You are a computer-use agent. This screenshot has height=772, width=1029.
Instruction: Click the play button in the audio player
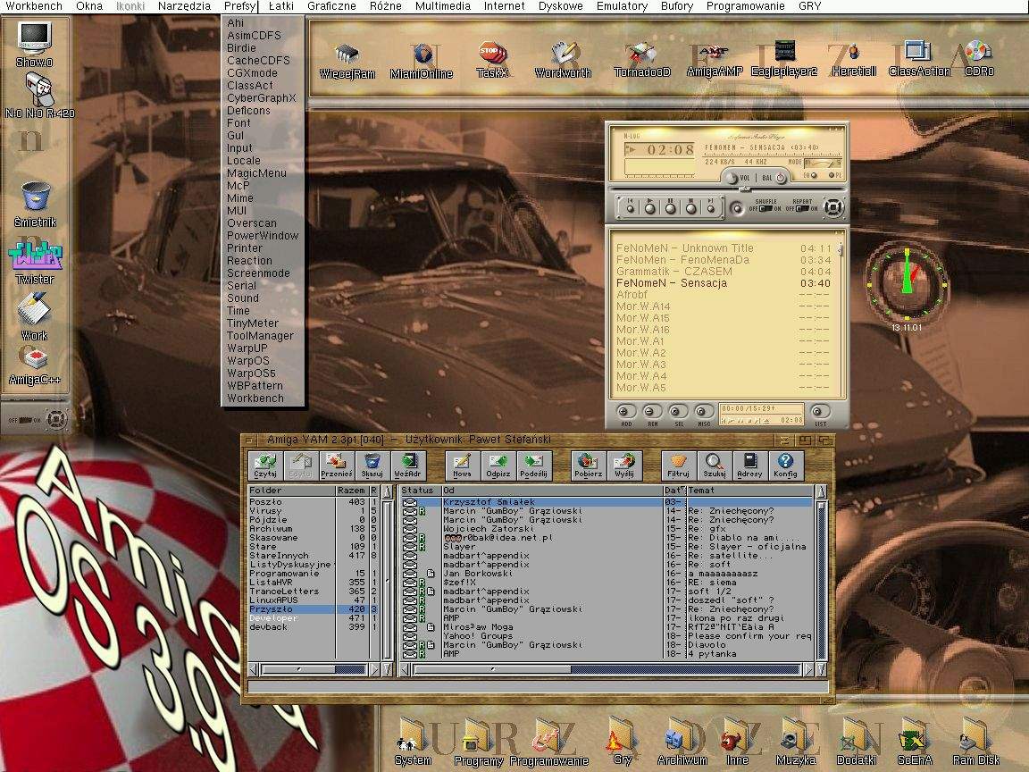coord(649,207)
